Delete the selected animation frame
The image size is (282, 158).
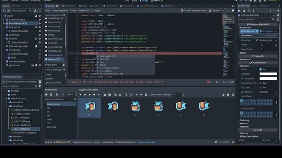pyautogui.click(x=146, y=95)
